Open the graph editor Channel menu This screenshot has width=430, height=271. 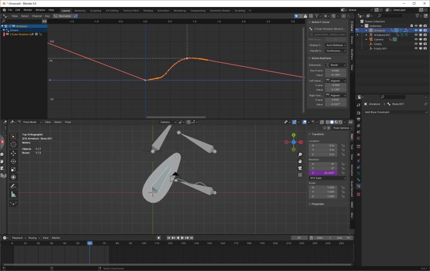pyautogui.click(x=37, y=16)
